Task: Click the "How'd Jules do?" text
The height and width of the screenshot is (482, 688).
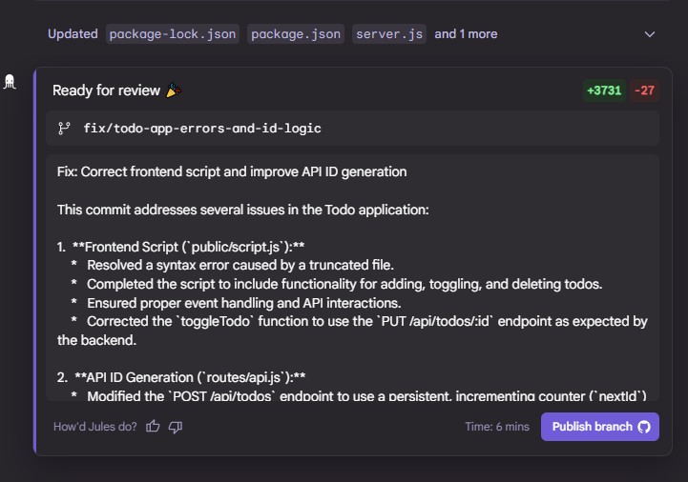Action: pos(94,427)
